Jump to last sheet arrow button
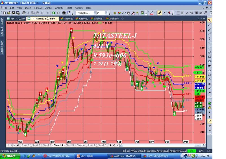226x159 pixels. point(18,145)
